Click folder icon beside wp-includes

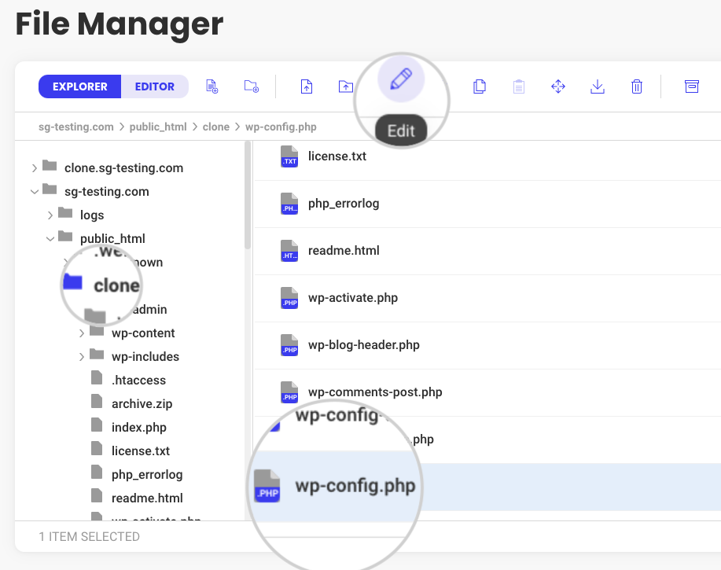coord(97,355)
